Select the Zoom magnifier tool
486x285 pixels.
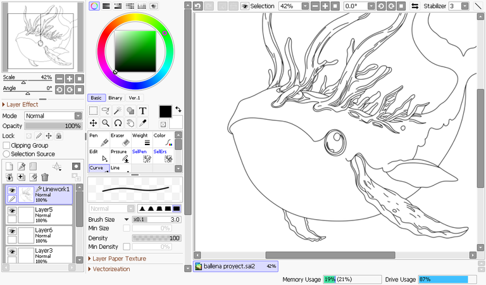click(106, 123)
